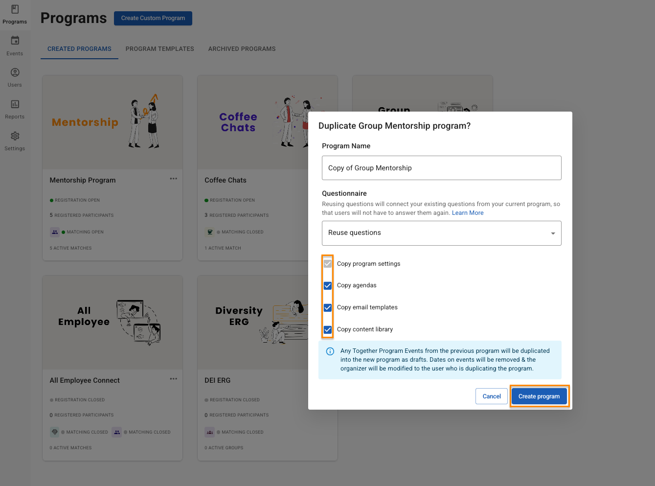Expand the Reuse questions dropdown
The height and width of the screenshot is (486, 655).
click(x=441, y=233)
